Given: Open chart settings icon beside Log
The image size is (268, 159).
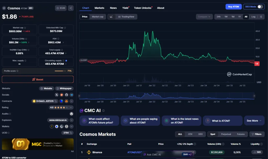Looking at the screenshot, I should click(x=261, y=17).
